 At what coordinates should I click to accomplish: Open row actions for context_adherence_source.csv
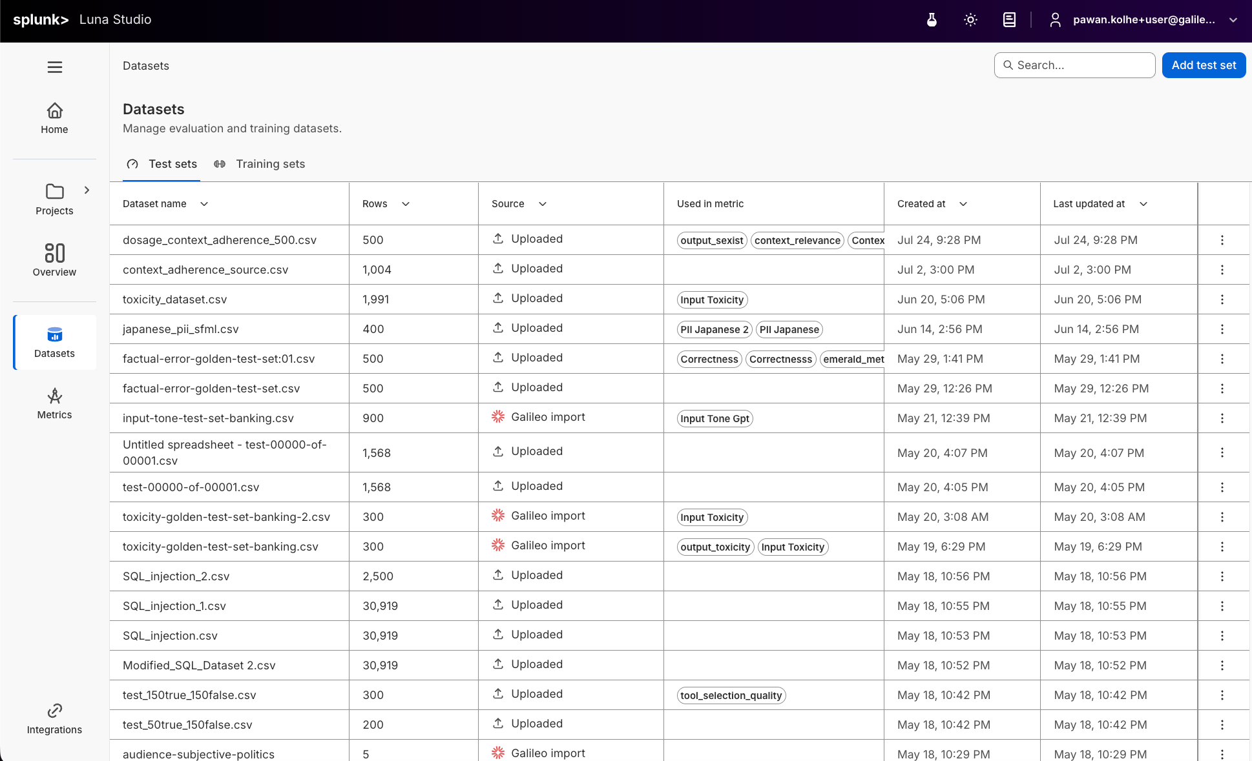pyautogui.click(x=1222, y=270)
